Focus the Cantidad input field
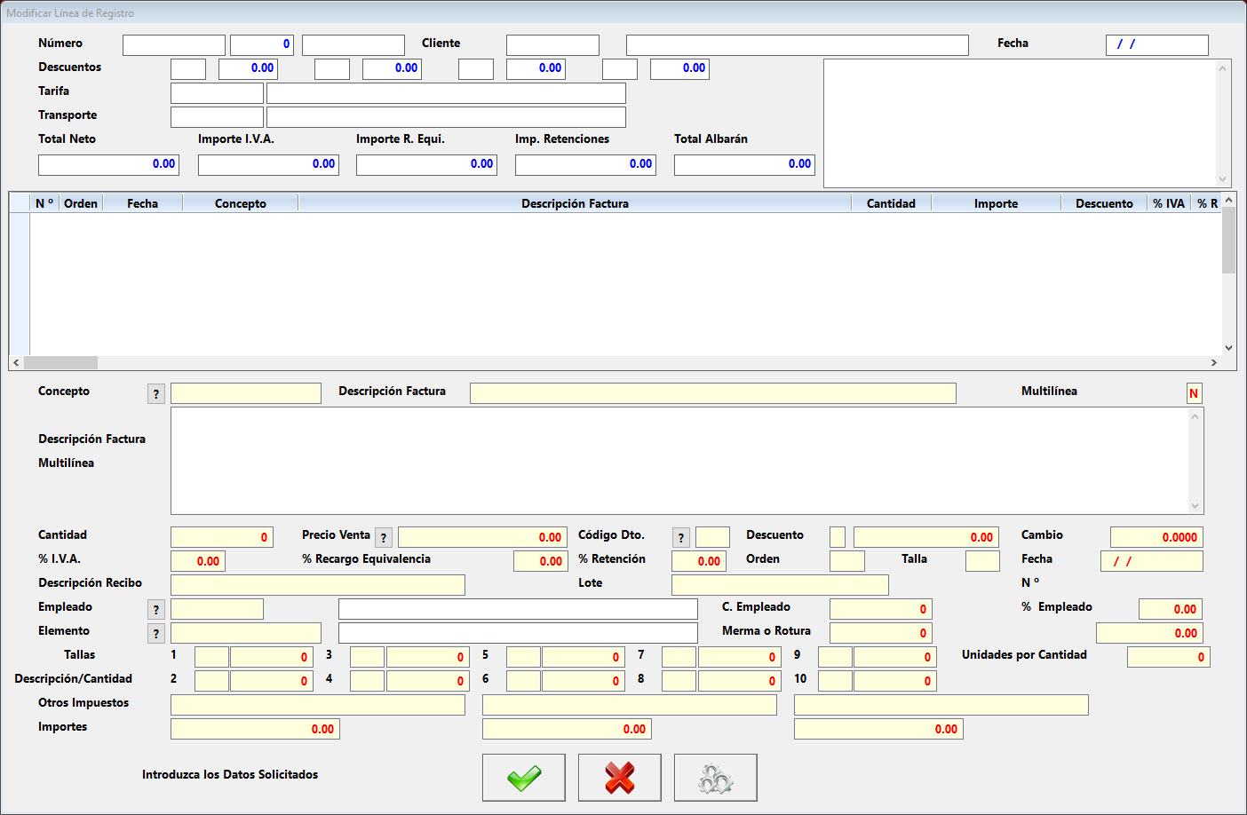1247x815 pixels. click(x=222, y=537)
